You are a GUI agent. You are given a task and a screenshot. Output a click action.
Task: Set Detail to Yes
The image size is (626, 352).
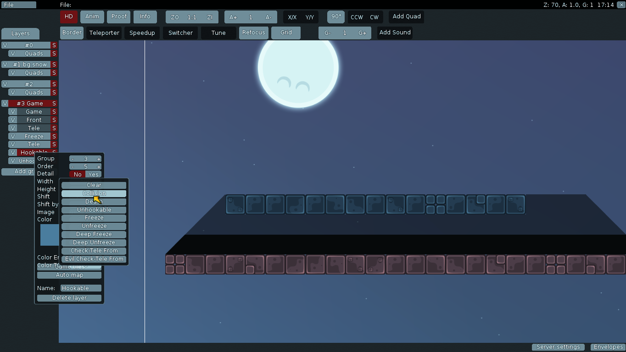point(94,174)
